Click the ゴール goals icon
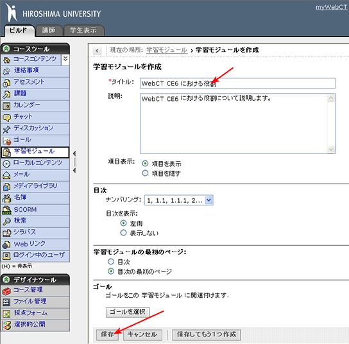This screenshot has height=344, width=349. 6,141
